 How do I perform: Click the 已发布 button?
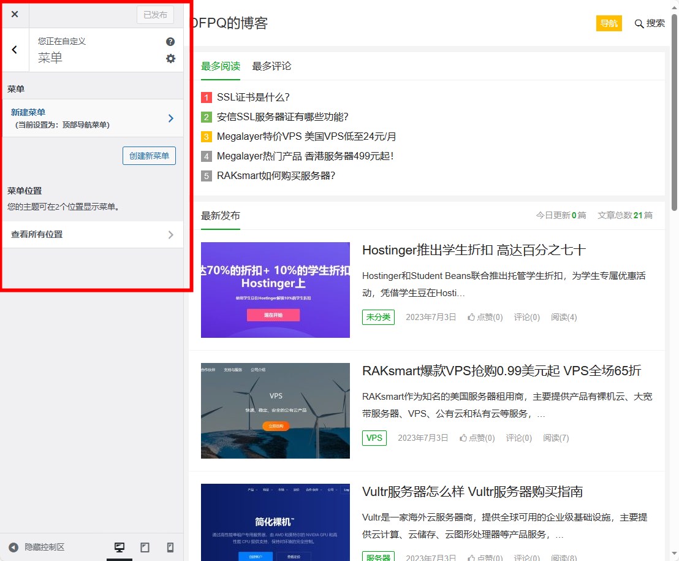pyautogui.click(x=156, y=15)
